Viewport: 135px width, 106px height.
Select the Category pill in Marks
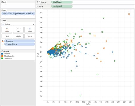20,41
